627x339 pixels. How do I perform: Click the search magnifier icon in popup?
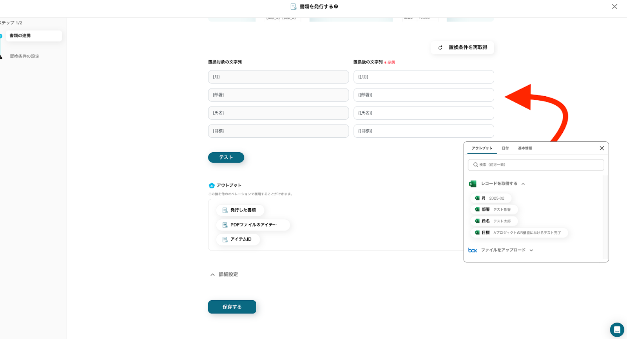point(475,165)
